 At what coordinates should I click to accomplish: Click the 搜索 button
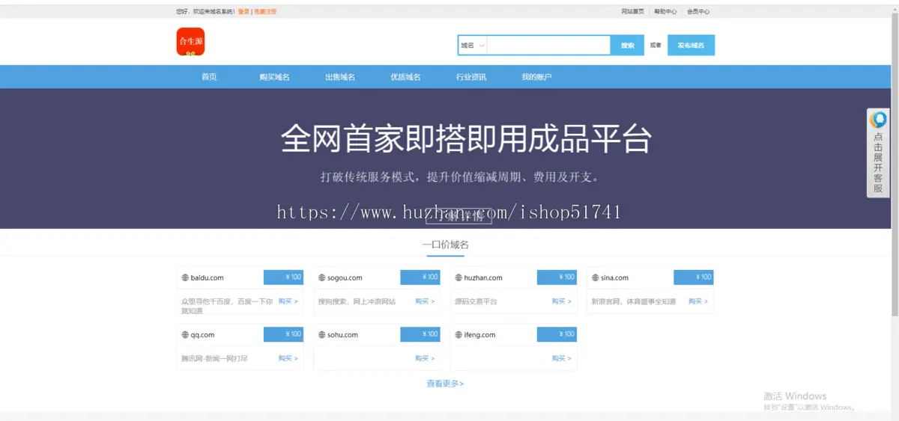click(627, 46)
